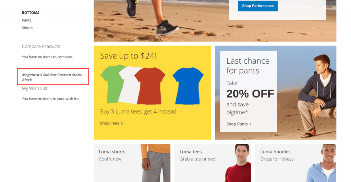This screenshot has width=351, height=182.
Task: Open the Shorts category link
Action: click(27, 28)
